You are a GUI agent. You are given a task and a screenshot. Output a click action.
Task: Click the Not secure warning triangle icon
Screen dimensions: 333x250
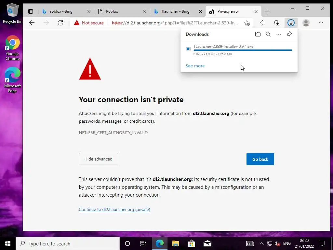(77, 23)
